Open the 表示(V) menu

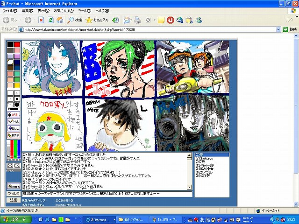pos(43,11)
